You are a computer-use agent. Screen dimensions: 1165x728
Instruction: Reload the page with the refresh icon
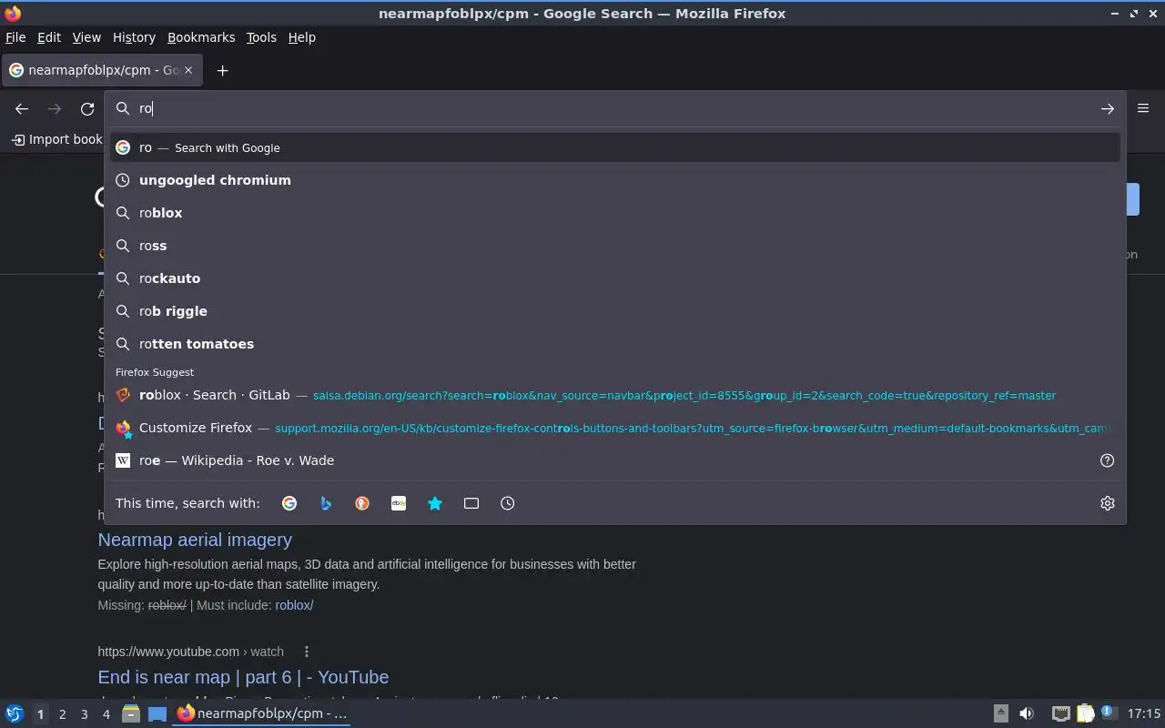(87, 108)
